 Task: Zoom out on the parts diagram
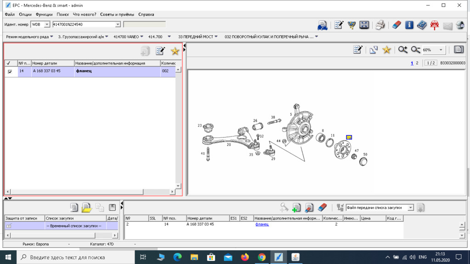coord(415,49)
